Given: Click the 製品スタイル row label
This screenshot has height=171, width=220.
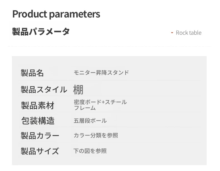Looking at the screenshot, I should (x=44, y=90).
